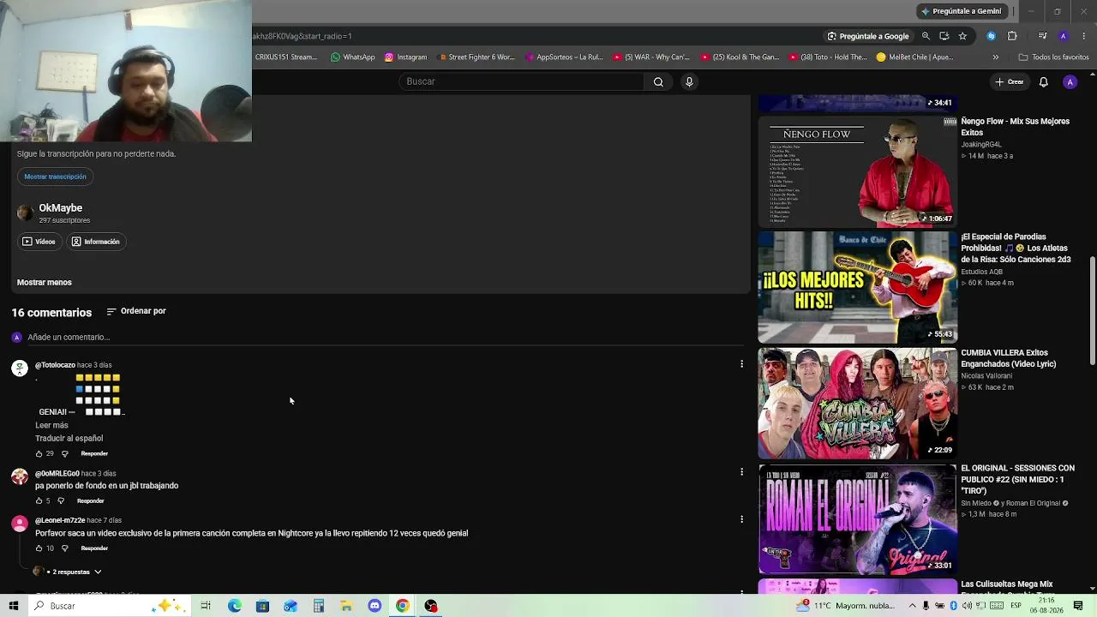Show more bookmarks with the chevron
Image resolution: width=1097 pixels, height=617 pixels.
(x=995, y=57)
